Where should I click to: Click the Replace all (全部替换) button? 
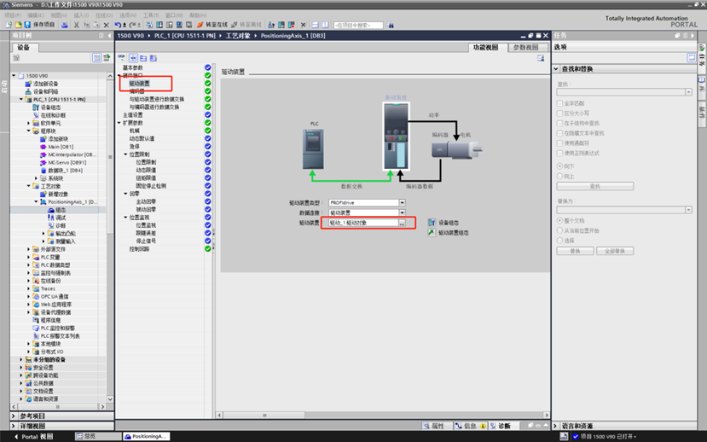click(x=615, y=251)
